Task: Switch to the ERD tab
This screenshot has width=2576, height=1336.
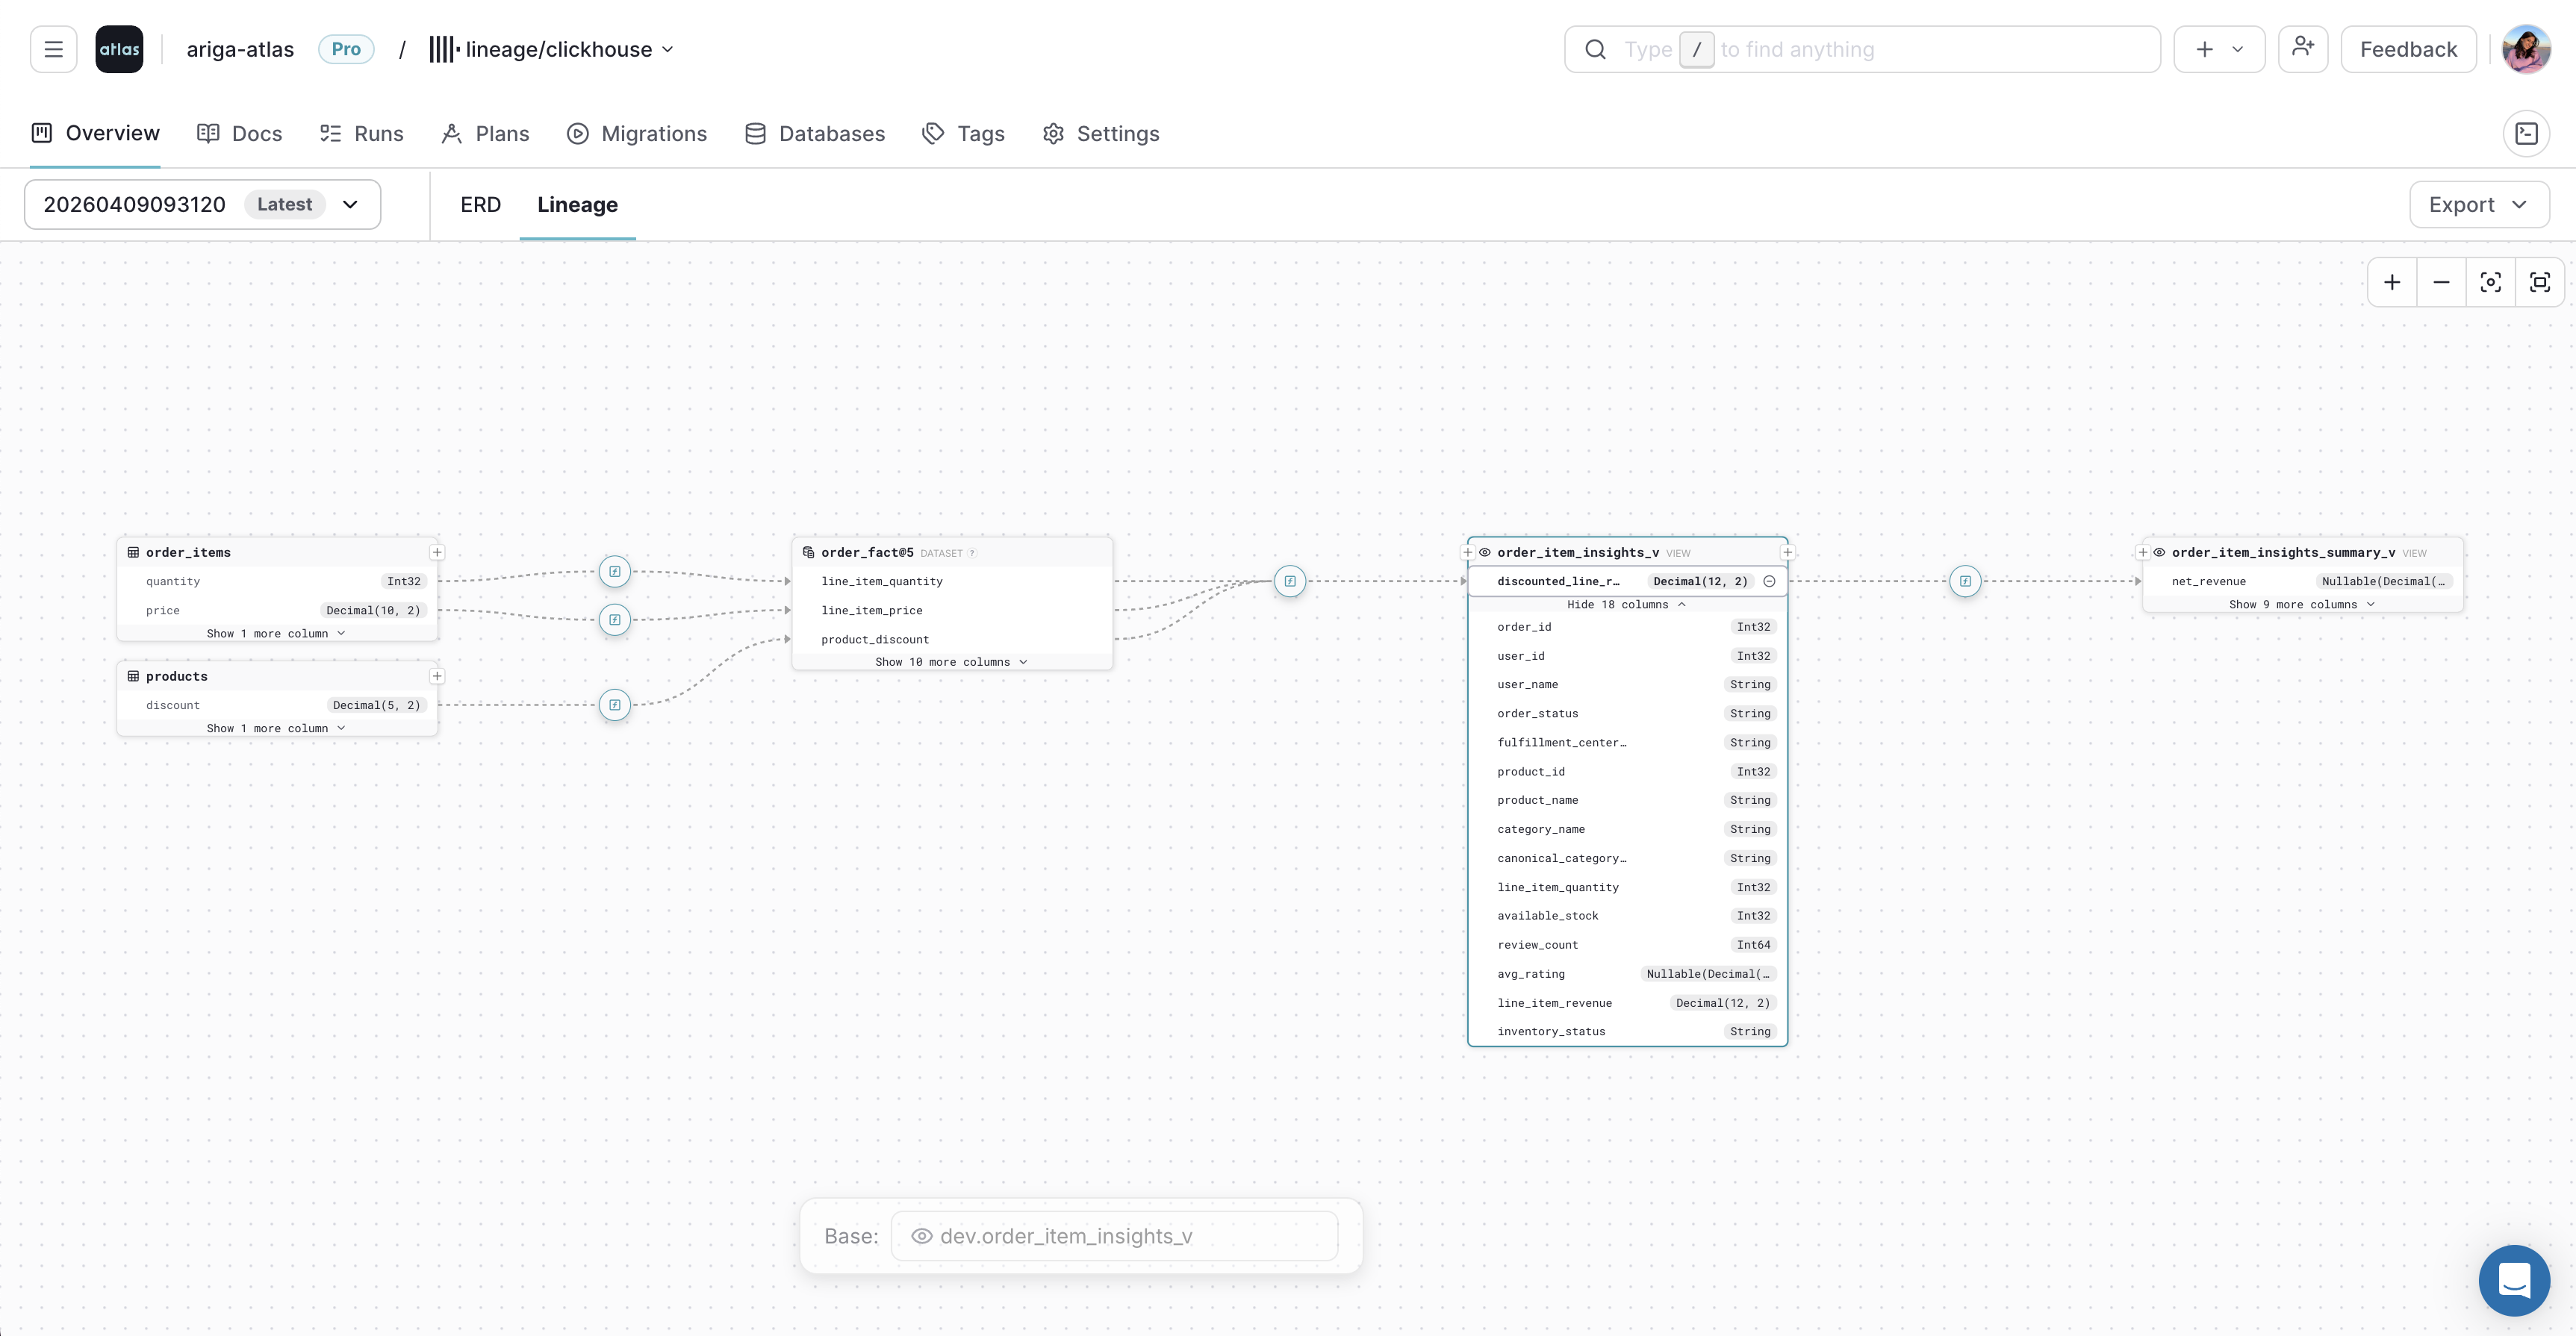Action: [x=480, y=204]
